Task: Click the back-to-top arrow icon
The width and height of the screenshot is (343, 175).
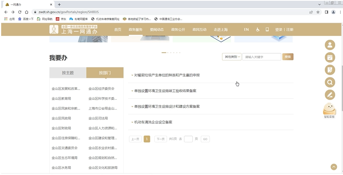Action: tap(334, 167)
